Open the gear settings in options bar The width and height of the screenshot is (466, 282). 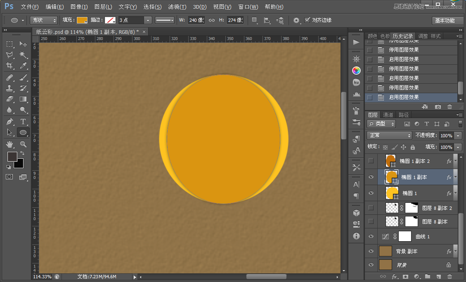point(296,20)
